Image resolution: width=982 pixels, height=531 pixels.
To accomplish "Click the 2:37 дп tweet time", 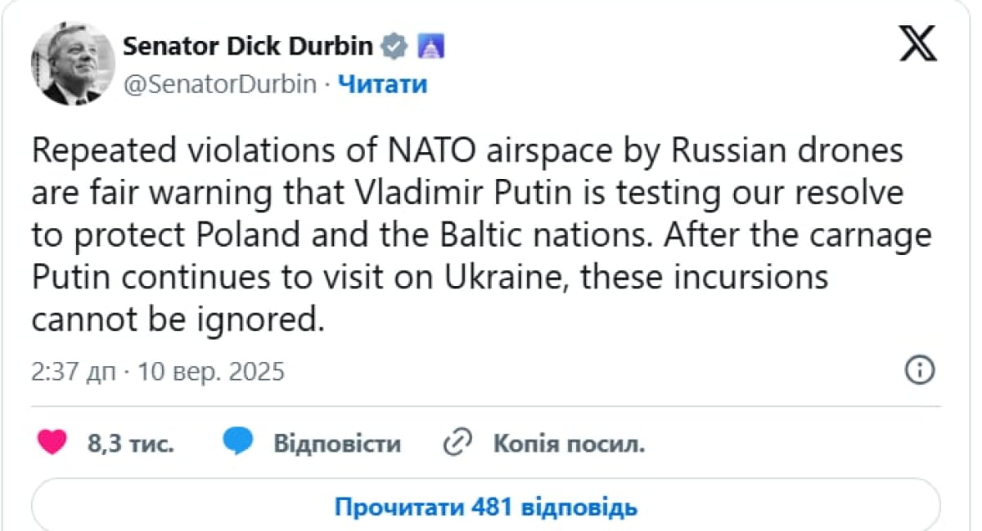I will click(x=74, y=373).
